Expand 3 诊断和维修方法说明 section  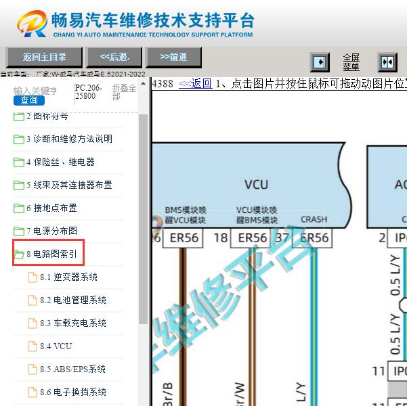pyautogui.click(x=69, y=139)
